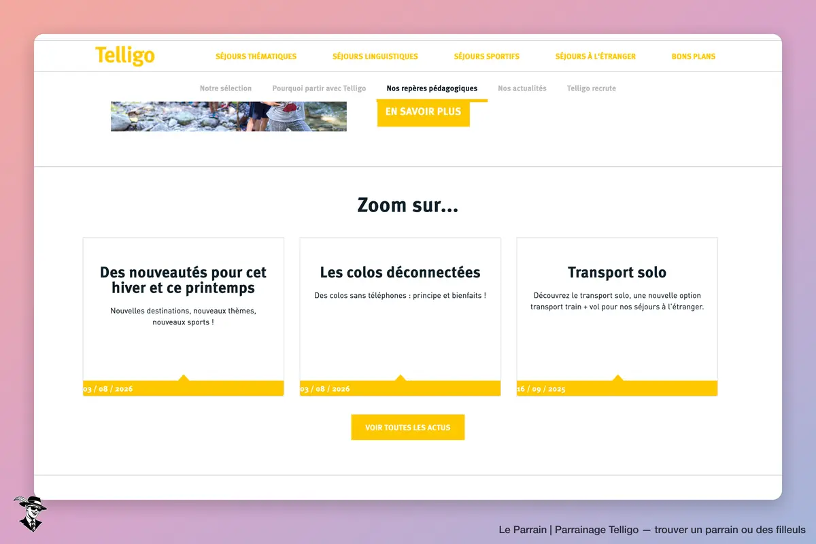Open the Séjours Linguistiques menu
This screenshot has height=544, width=816.
click(375, 56)
